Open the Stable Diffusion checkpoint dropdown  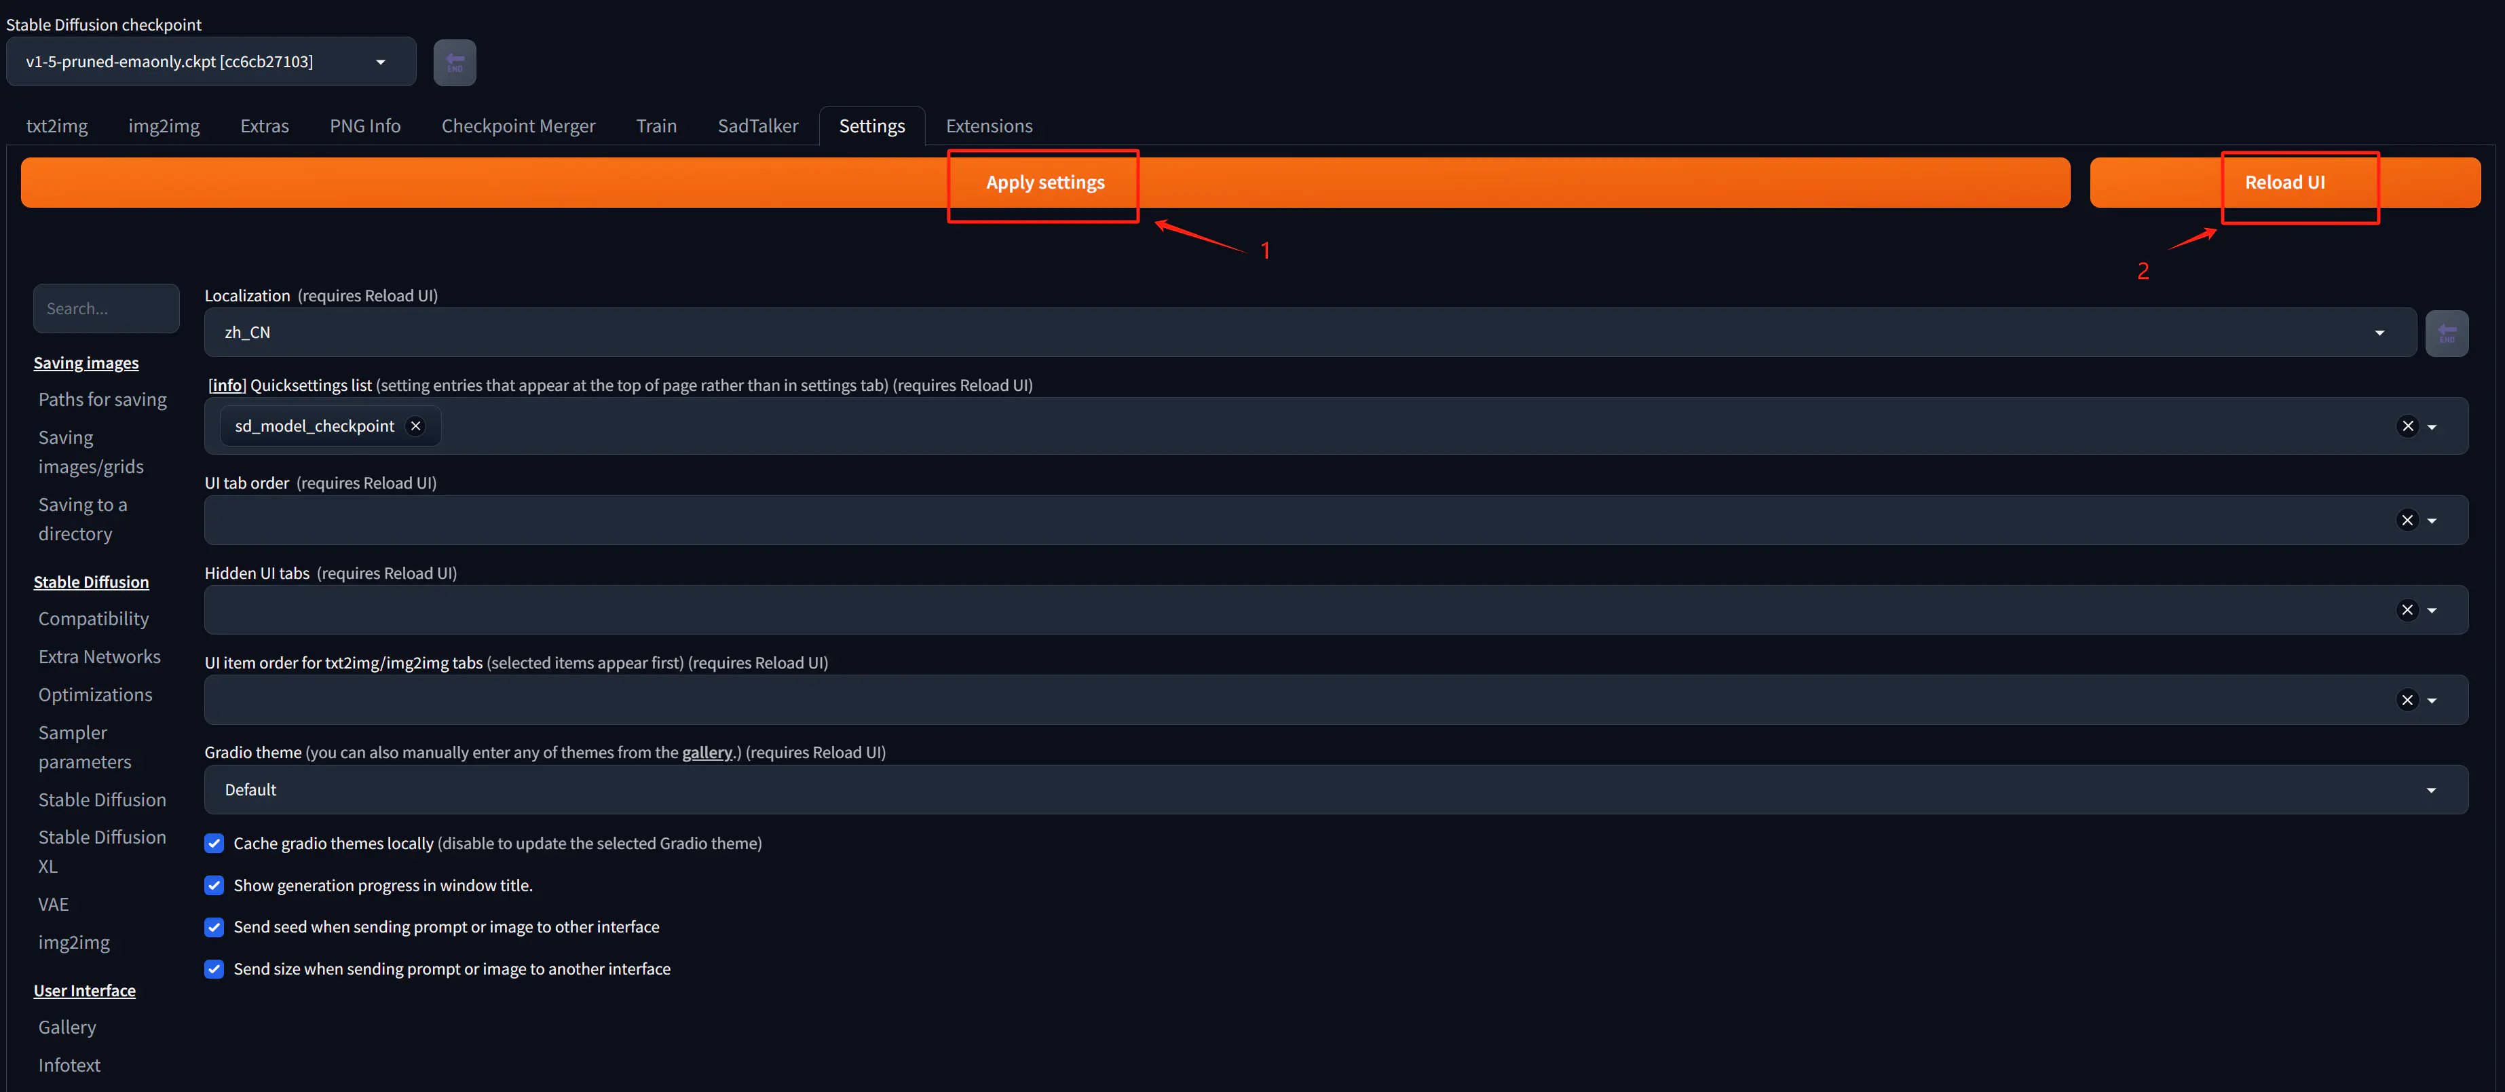211,61
